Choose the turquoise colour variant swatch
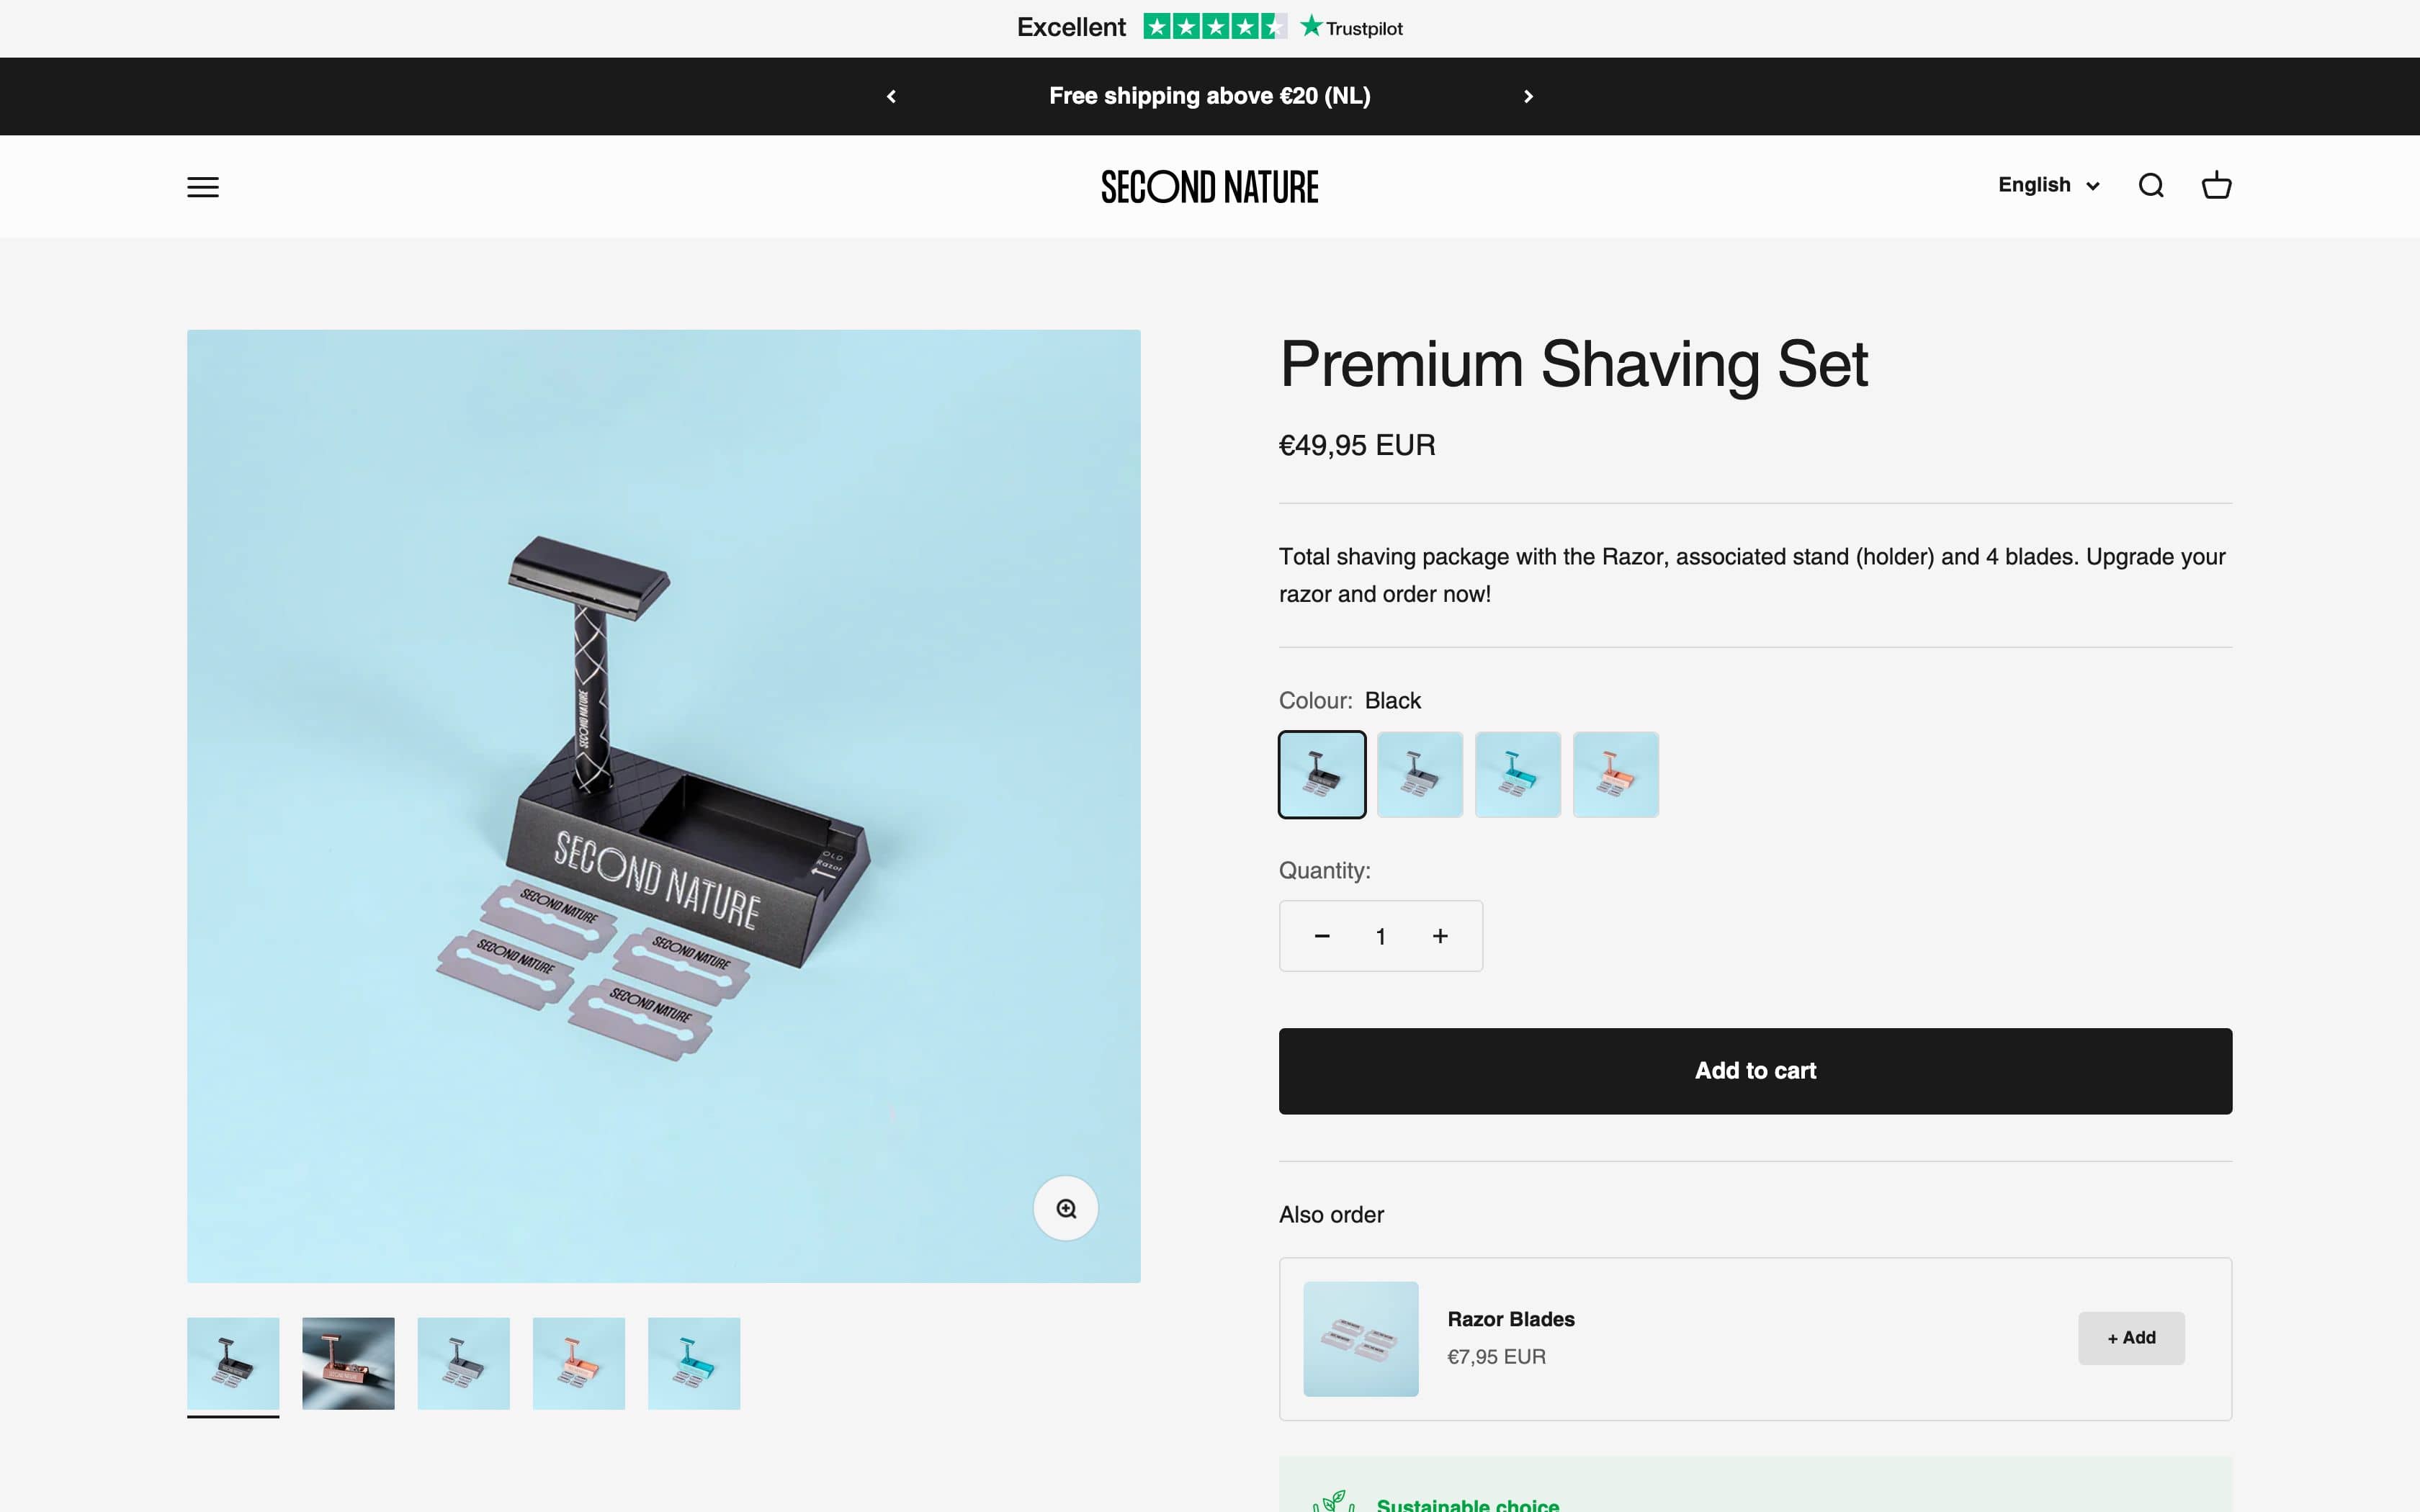 coord(1518,774)
